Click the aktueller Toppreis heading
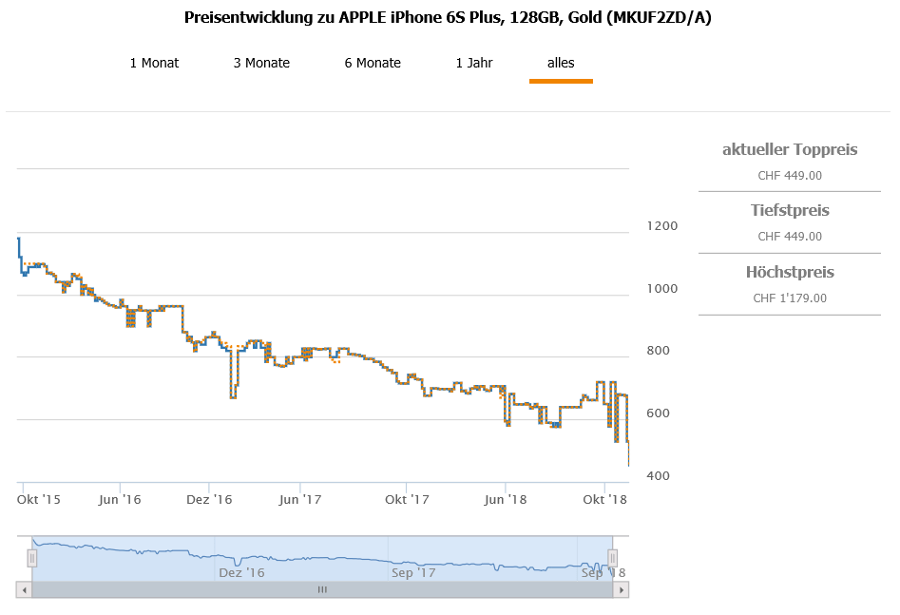The height and width of the screenshot is (615, 900). pyautogui.click(x=790, y=149)
